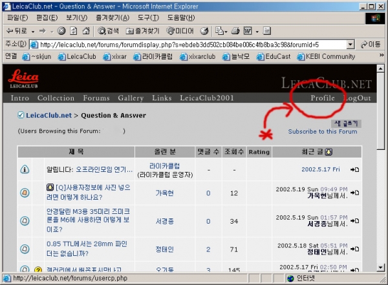Click thread status icon for 사용자정보 thread

(x=25, y=193)
